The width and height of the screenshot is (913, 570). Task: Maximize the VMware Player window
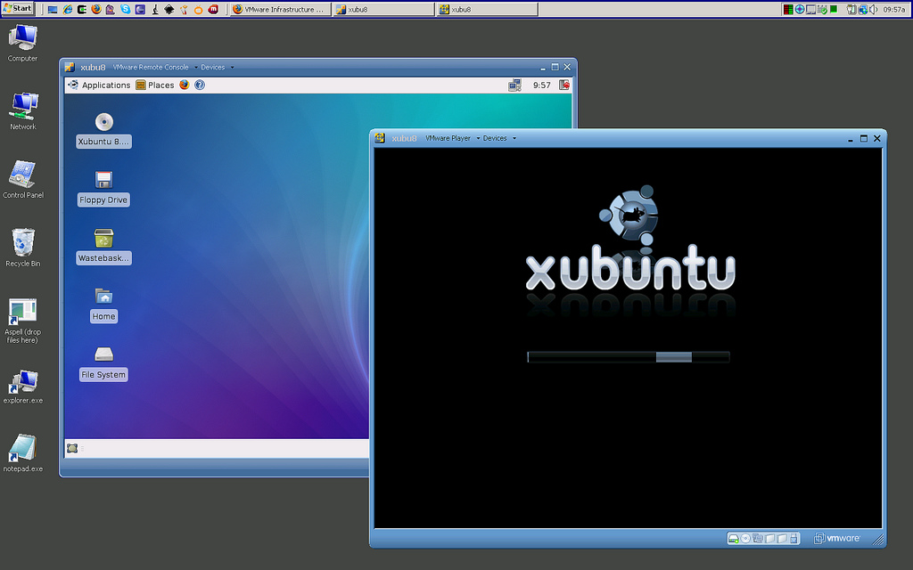(x=863, y=138)
